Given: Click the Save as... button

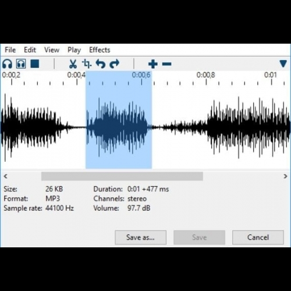Looking at the screenshot, I should click(x=141, y=237).
